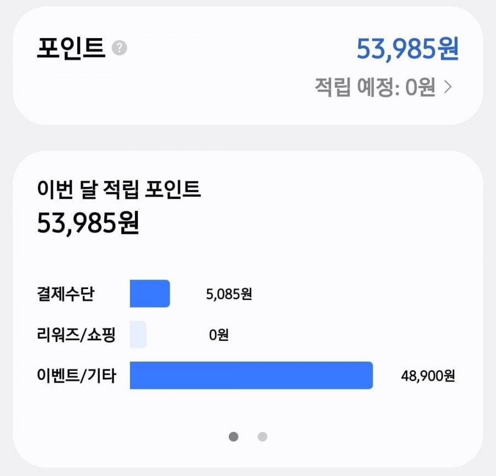496x476 pixels.
Task: Open the monthly points breakdown card
Action: [x=248, y=309]
